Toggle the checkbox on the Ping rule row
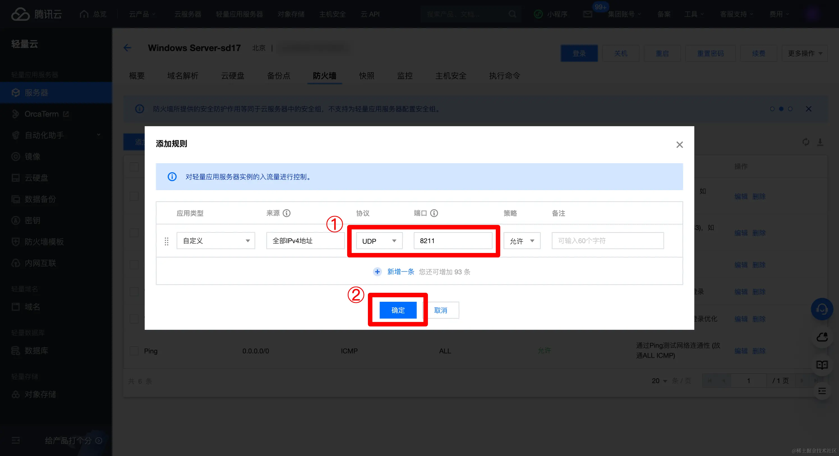The image size is (839, 456). pyautogui.click(x=134, y=351)
